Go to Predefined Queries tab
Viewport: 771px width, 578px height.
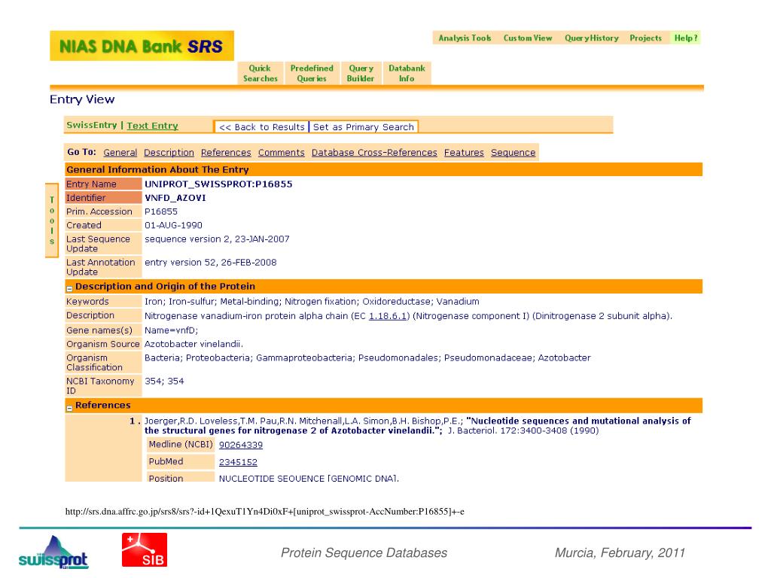click(x=312, y=73)
